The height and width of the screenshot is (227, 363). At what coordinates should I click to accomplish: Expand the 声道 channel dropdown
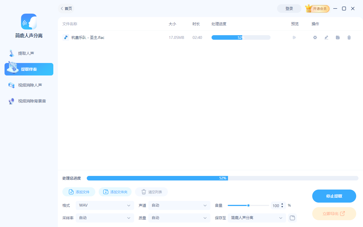point(179,205)
